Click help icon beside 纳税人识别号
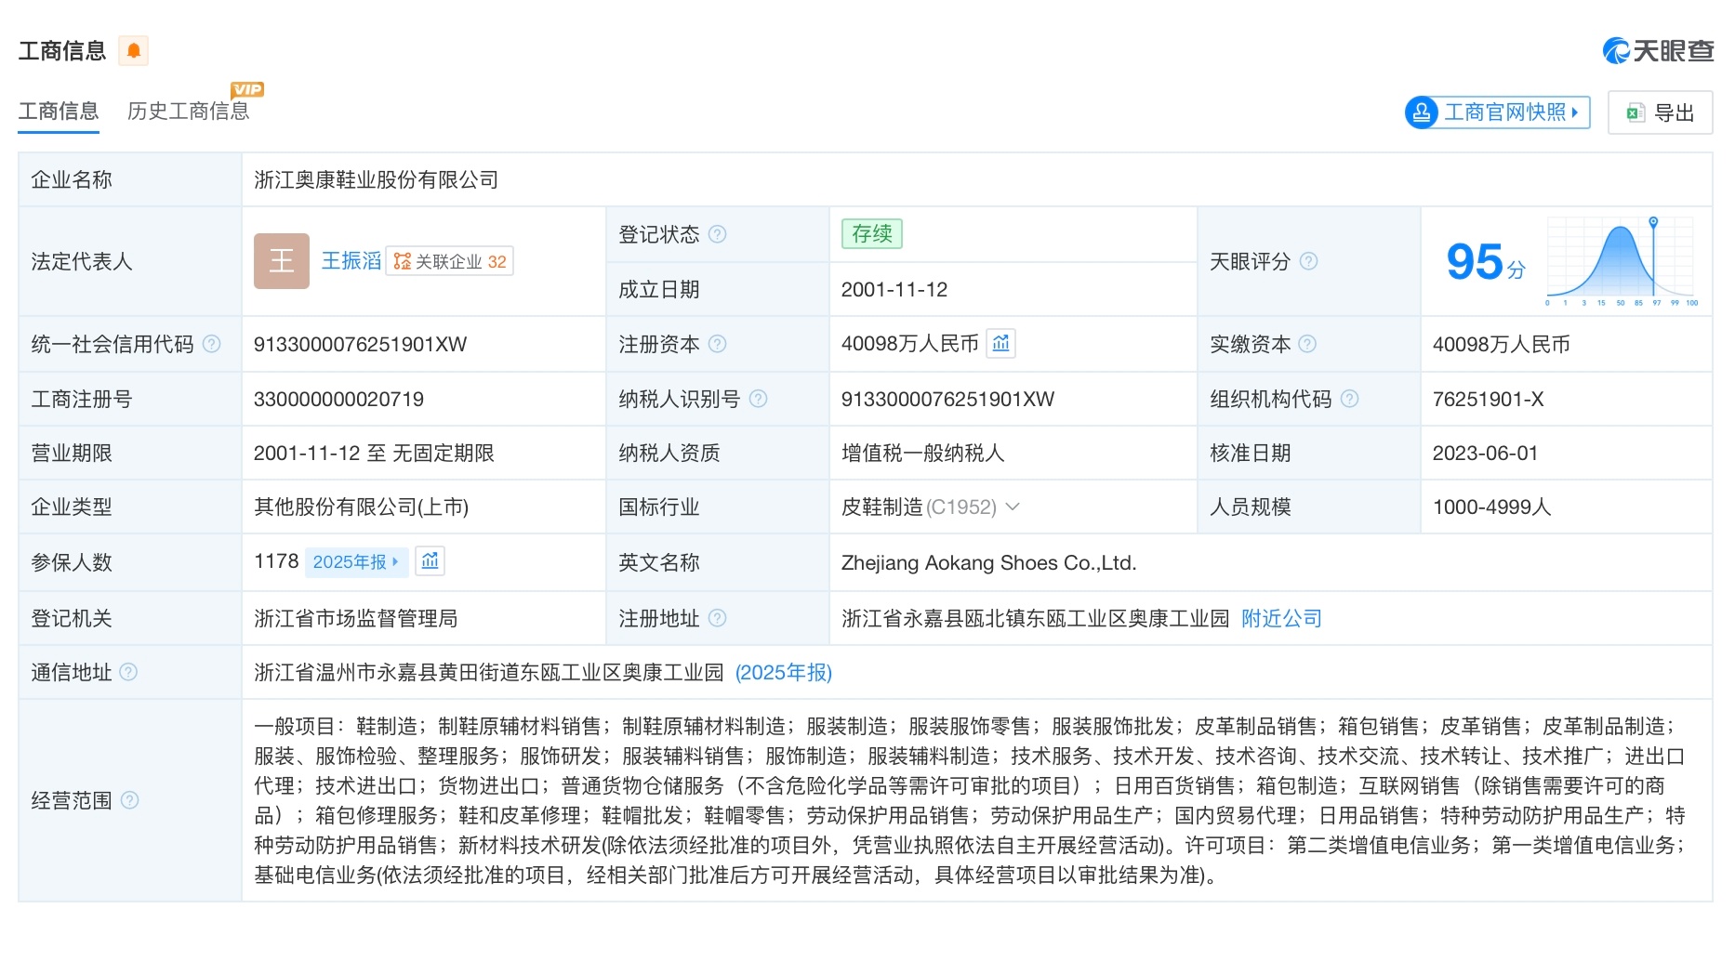Screen dimensions: 1735x961 (759, 399)
